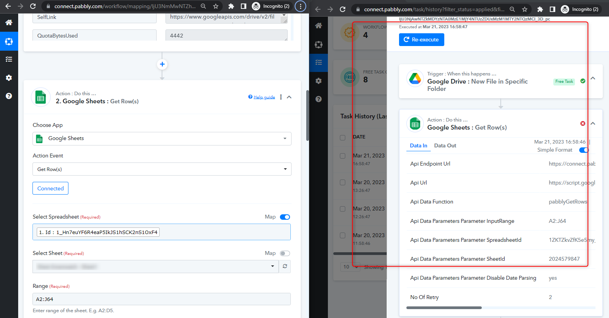The image size is (609, 318).
Task: Add a step with the plus connector icon
Action: (x=162, y=64)
